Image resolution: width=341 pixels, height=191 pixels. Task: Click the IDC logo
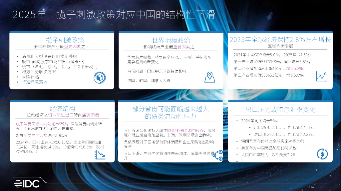[27, 184]
